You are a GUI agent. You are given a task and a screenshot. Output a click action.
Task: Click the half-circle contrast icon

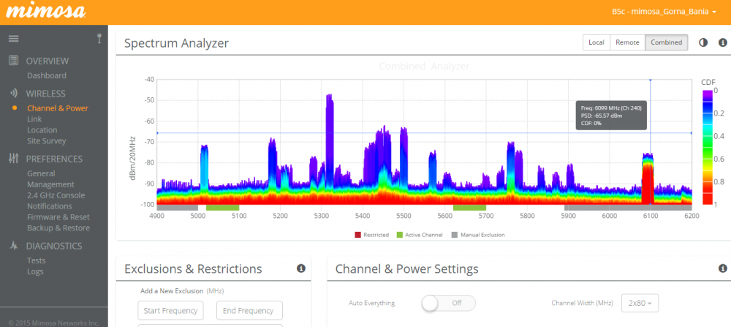[x=702, y=42]
